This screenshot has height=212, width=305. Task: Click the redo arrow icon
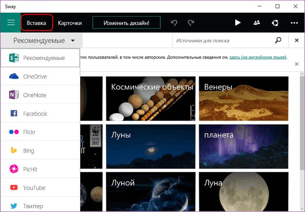(x=191, y=23)
